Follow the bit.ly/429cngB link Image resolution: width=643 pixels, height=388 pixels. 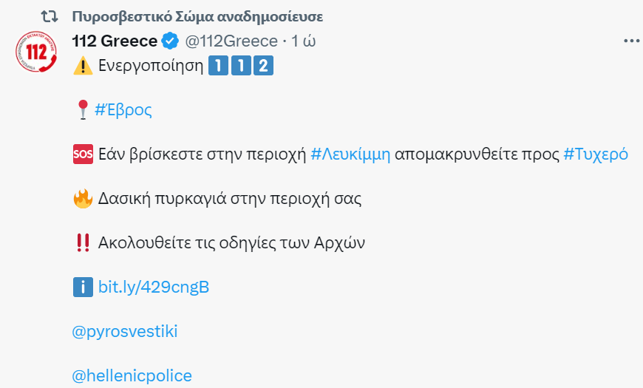point(154,287)
